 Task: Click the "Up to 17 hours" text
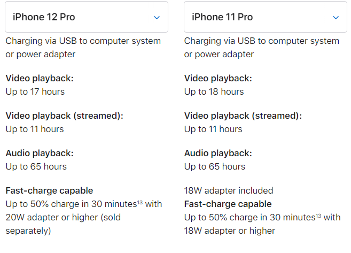[35, 91]
